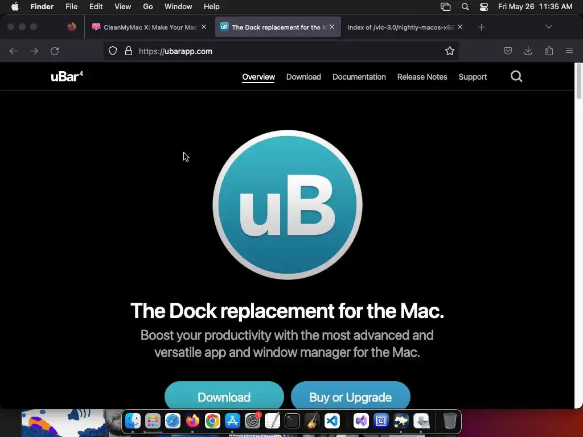The image size is (583, 437).
Task: Open App Store from the Dock
Action: click(232, 421)
